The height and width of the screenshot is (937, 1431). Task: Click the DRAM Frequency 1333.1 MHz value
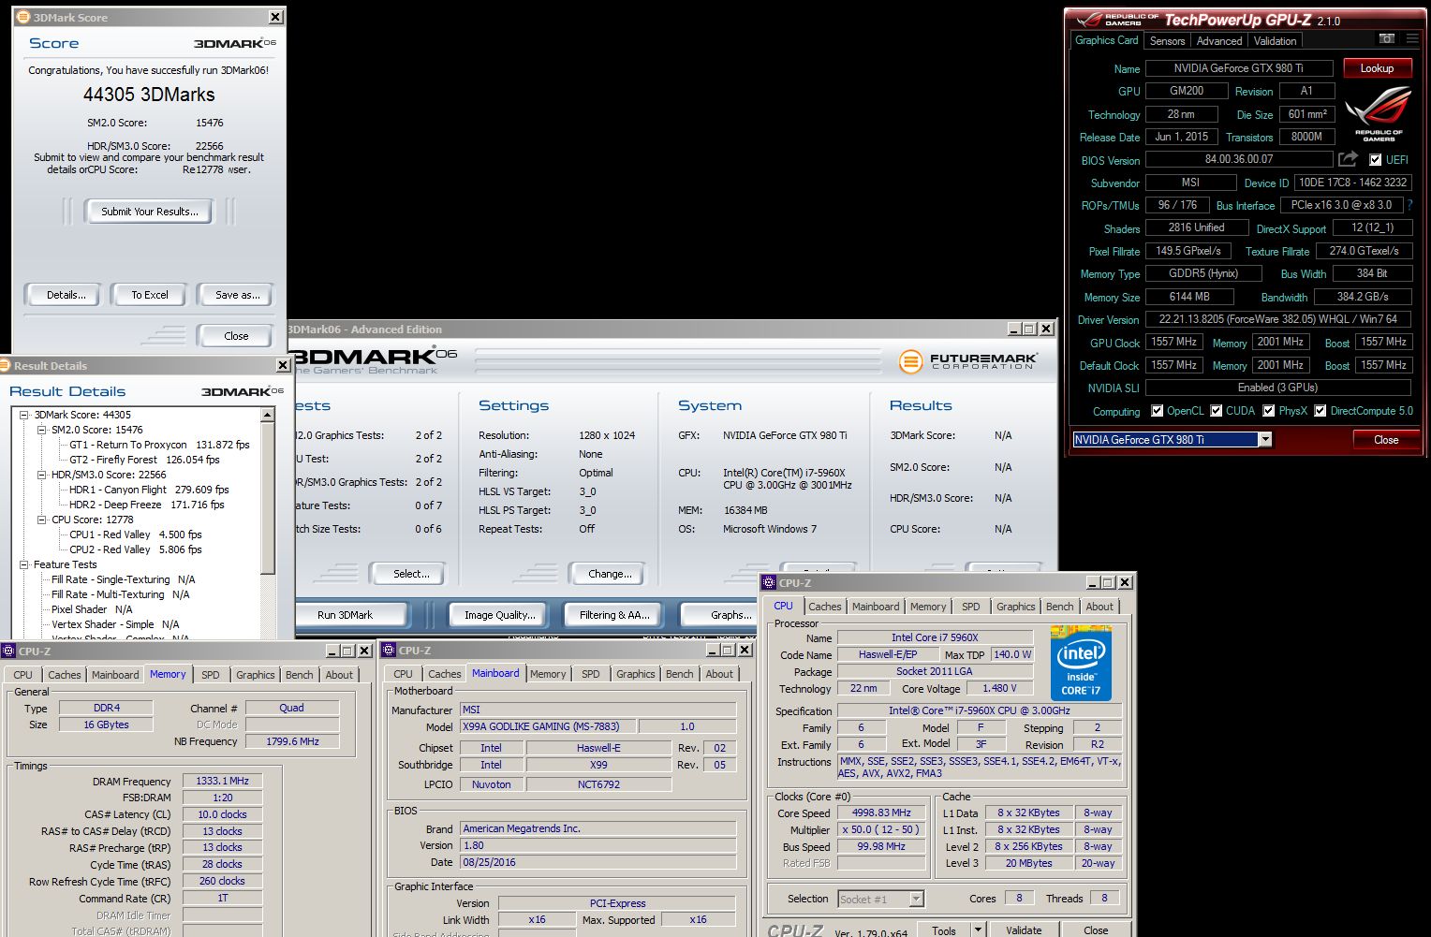pyautogui.click(x=223, y=781)
